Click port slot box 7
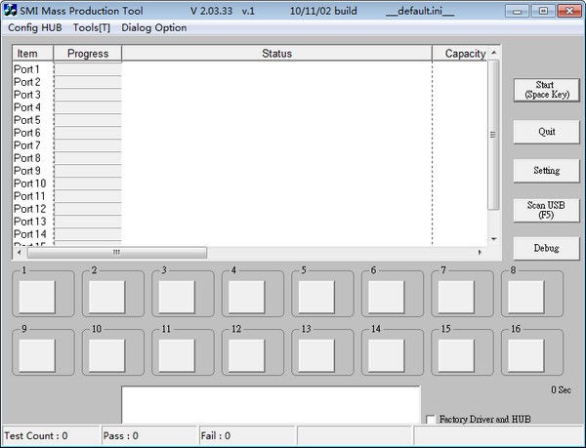The image size is (586, 448). pyautogui.click(x=456, y=297)
